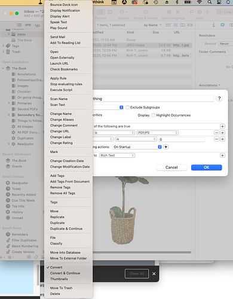Click the horizontal scrollbar under image preview
This screenshot has width=233, height=299.
(x=142, y=252)
